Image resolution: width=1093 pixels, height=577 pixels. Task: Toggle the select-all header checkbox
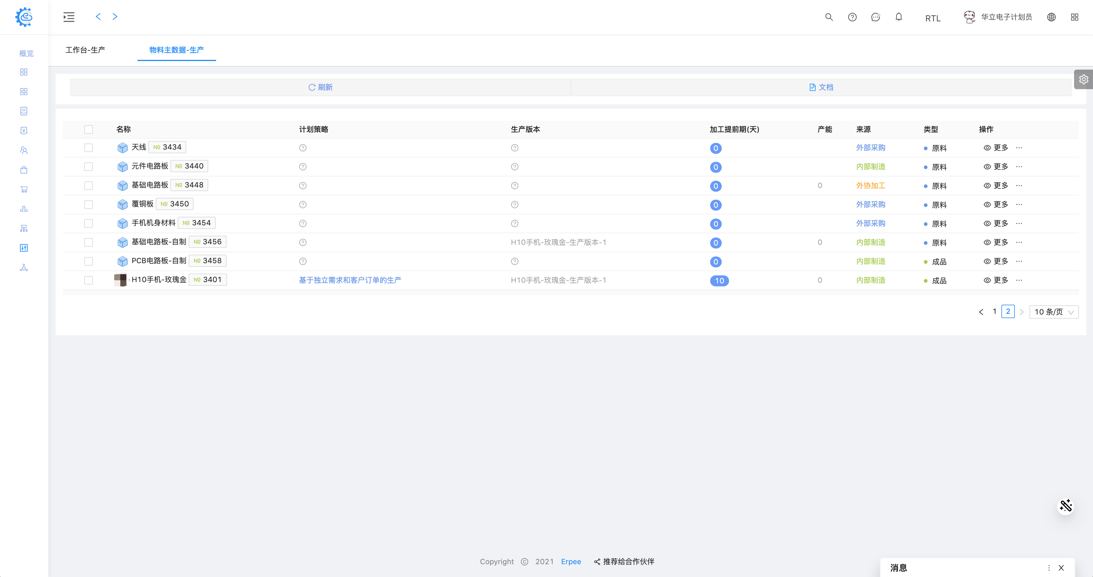click(x=88, y=129)
